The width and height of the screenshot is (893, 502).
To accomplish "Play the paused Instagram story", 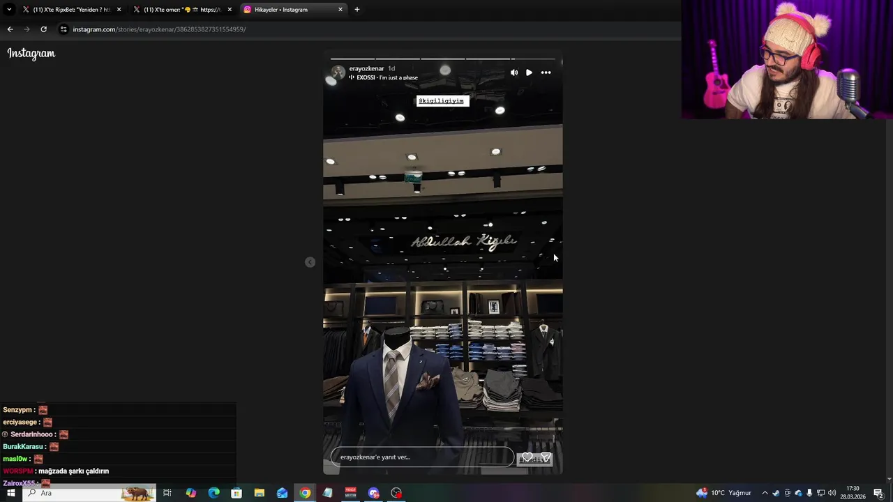I will 529,73.
